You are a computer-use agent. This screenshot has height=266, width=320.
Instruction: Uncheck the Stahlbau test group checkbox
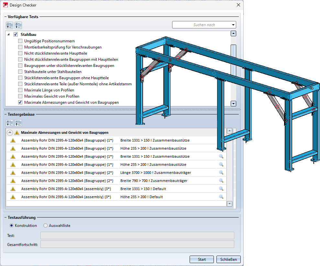click(x=16, y=35)
